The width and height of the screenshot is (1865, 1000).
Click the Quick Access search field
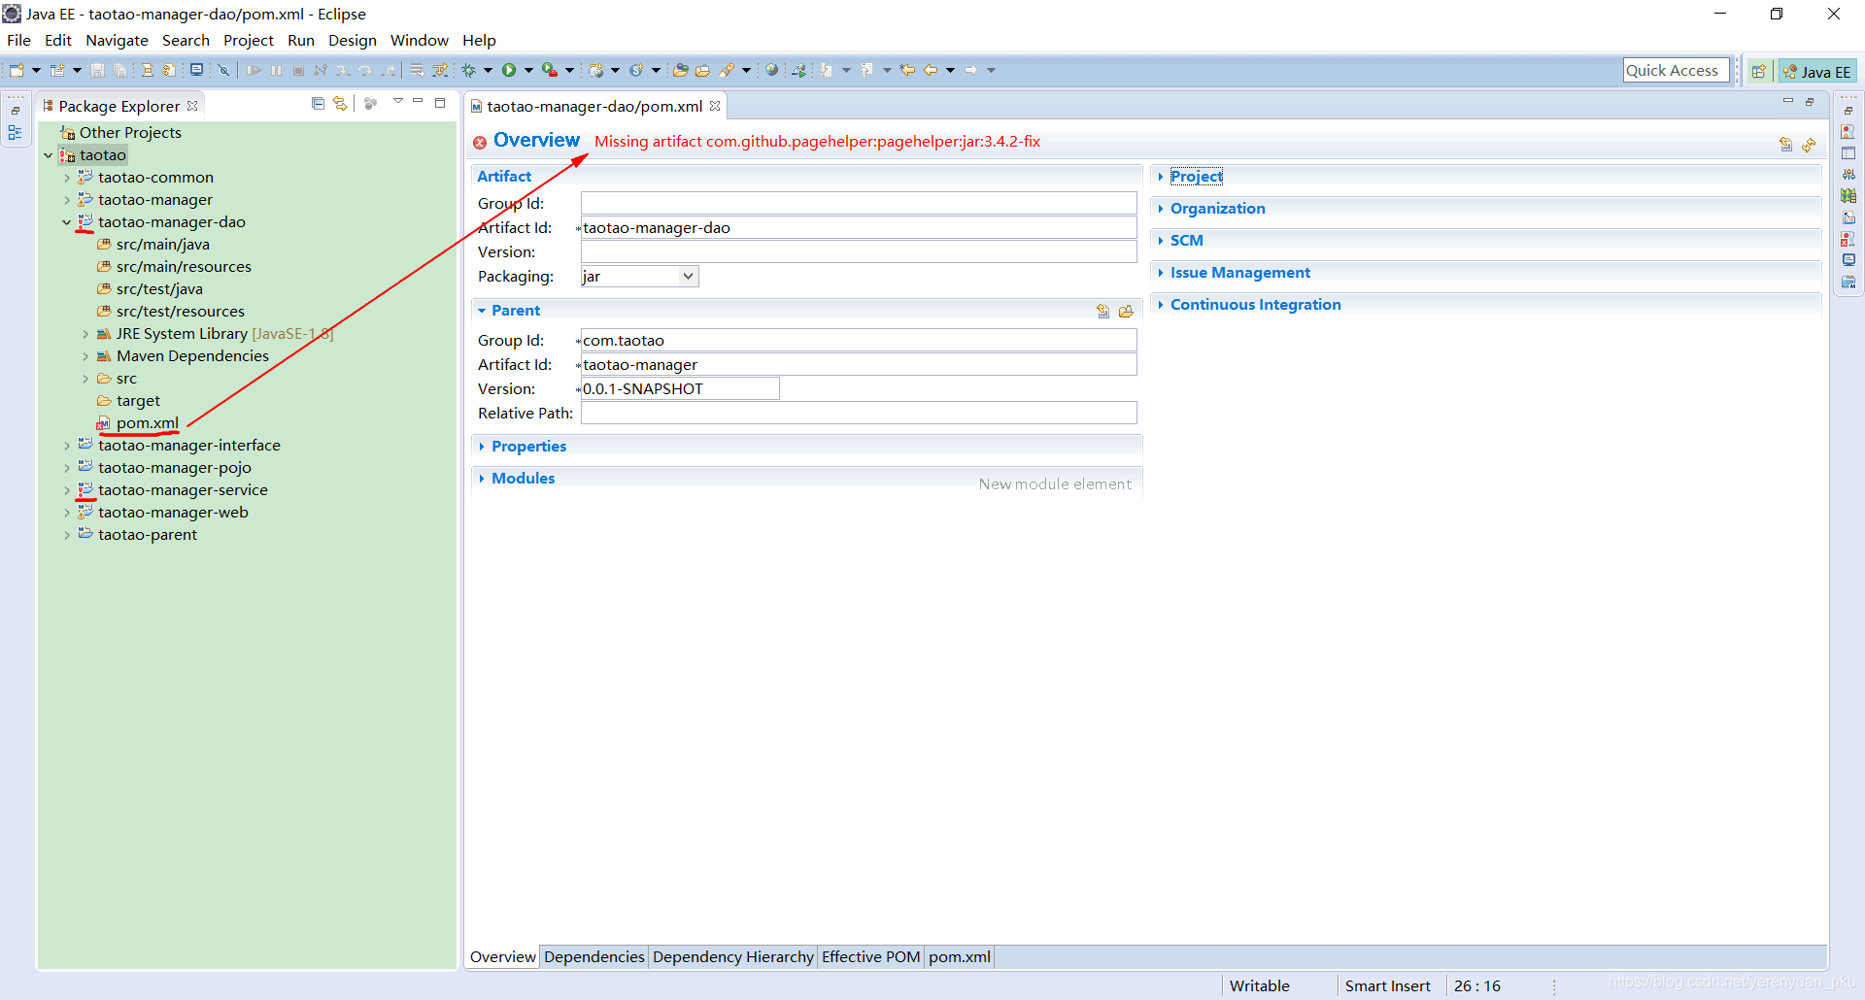(x=1676, y=70)
